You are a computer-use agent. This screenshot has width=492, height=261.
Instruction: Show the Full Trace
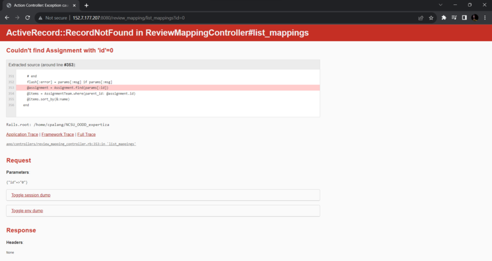pos(86,134)
